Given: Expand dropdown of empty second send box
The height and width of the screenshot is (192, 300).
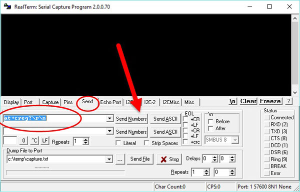Looking at the screenshot, I should (109, 131).
